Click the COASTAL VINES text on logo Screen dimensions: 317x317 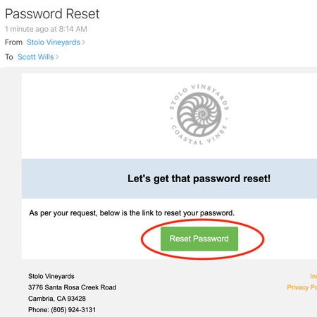[x=199, y=136]
